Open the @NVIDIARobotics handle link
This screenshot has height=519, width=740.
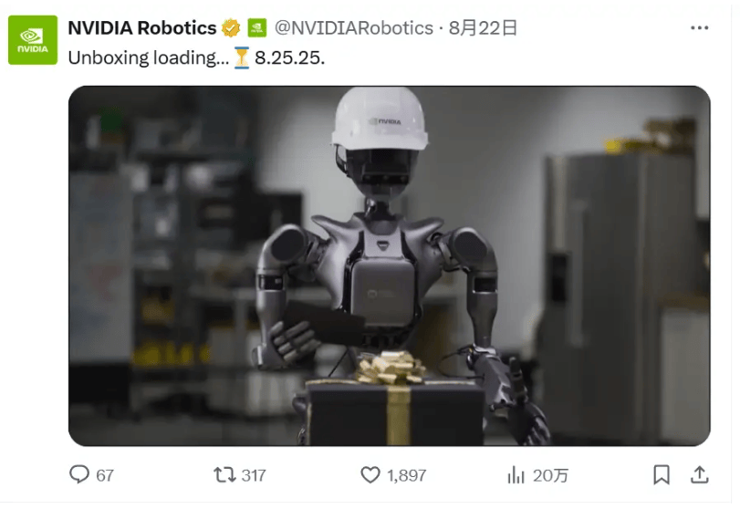(x=353, y=28)
